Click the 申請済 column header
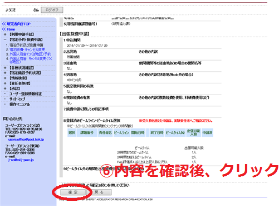279x208 pixels. (207, 133)
